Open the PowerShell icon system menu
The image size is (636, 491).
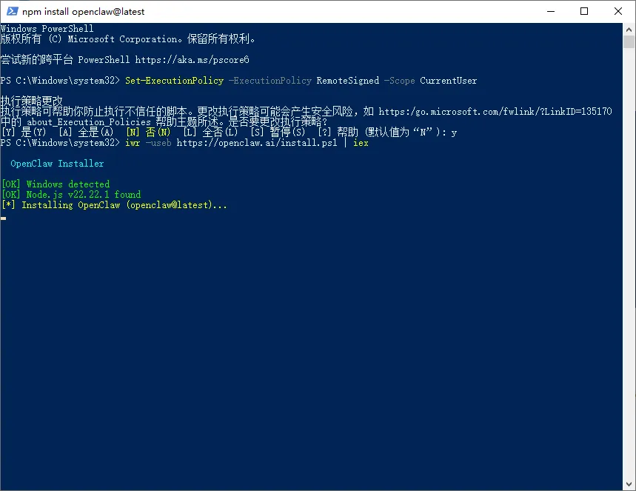coord(11,11)
